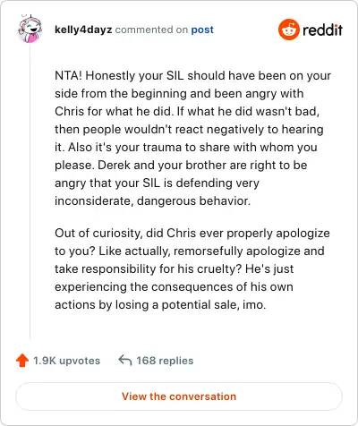Click the 1.9K upvotes count
The image size is (358, 426).
point(66,361)
